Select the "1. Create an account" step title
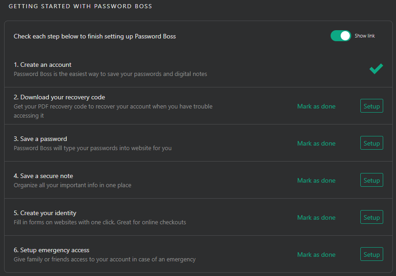This screenshot has width=396, height=276. (x=43, y=65)
